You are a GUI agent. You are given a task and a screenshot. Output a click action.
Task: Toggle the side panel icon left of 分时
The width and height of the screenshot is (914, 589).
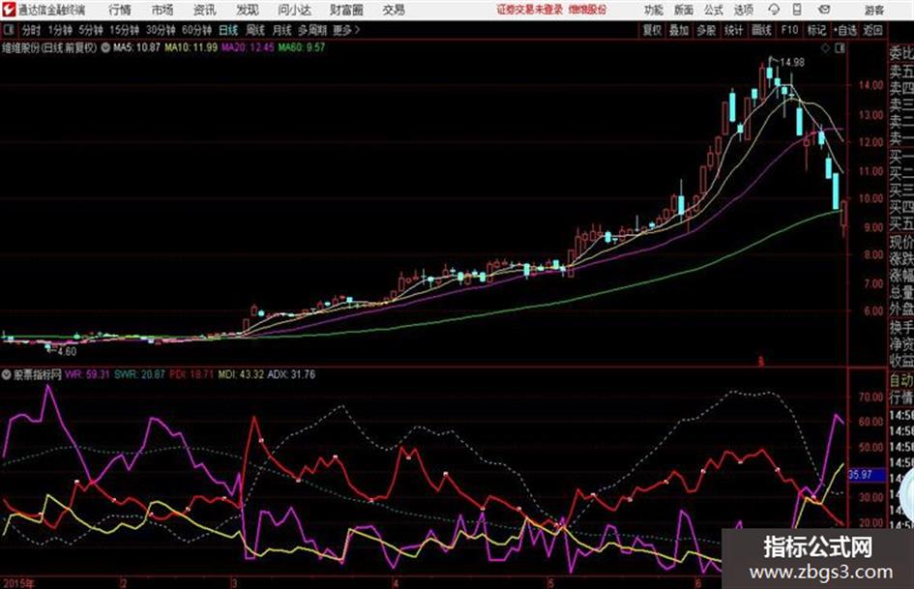(8, 30)
